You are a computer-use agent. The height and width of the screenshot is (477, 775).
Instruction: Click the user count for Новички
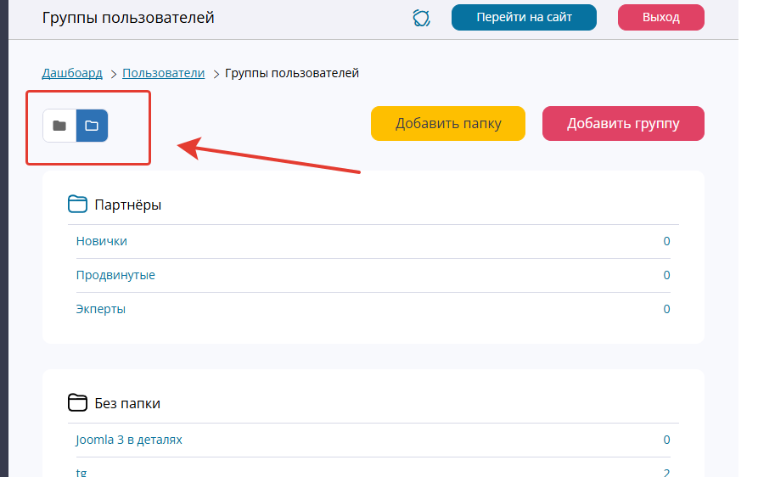click(666, 241)
